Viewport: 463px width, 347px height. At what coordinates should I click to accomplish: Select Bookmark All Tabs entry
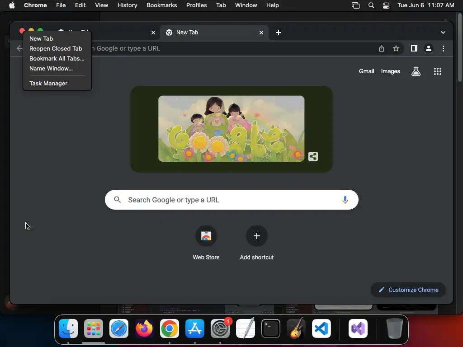point(57,58)
